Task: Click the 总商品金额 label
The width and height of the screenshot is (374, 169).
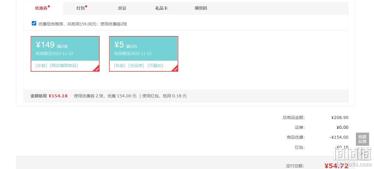Action: click(x=294, y=118)
